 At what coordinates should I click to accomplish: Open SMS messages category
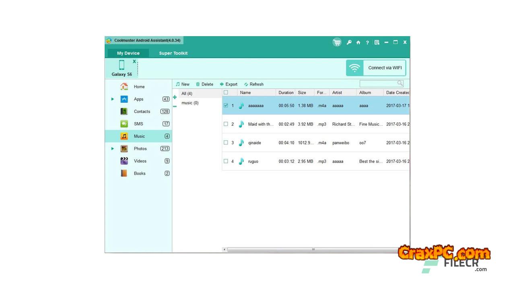click(x=138, y=124)
